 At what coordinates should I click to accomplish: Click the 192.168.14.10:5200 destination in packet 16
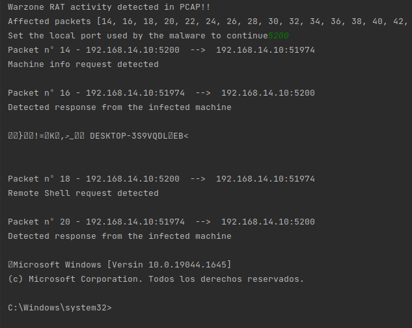click(x=268, y=93)
